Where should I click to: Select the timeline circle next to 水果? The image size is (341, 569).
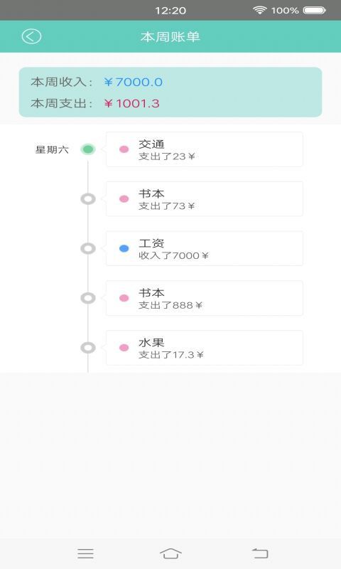(88, 348)
